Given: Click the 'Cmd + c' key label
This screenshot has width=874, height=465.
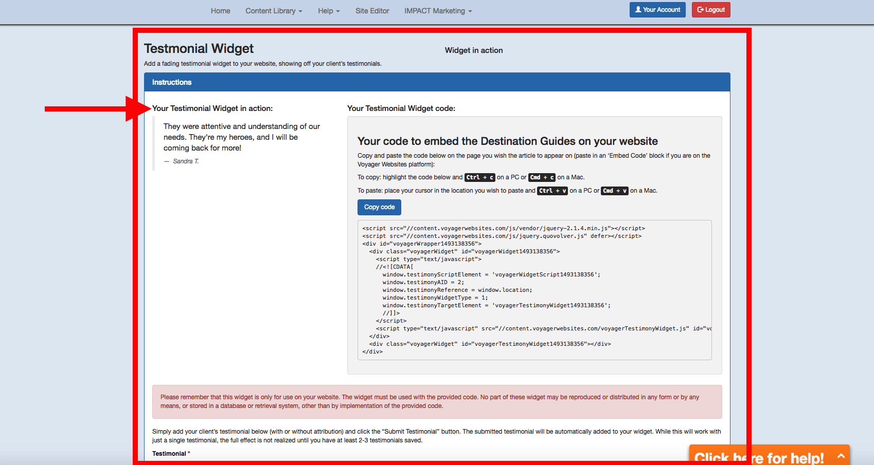Looking at the screenshot, I should [x=542, y=177].
